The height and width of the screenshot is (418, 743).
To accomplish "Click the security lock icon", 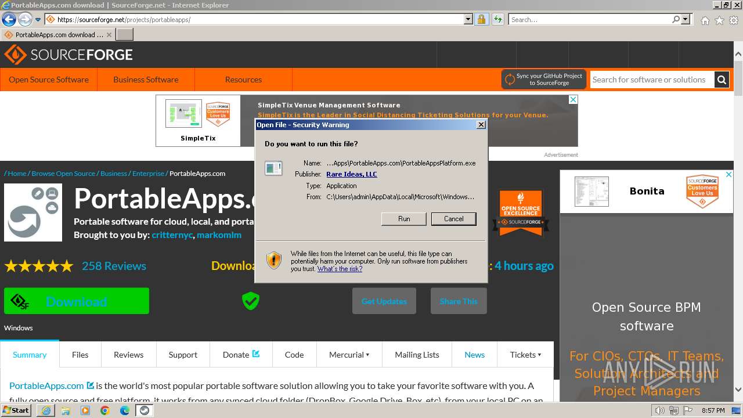I will point(481,20).
